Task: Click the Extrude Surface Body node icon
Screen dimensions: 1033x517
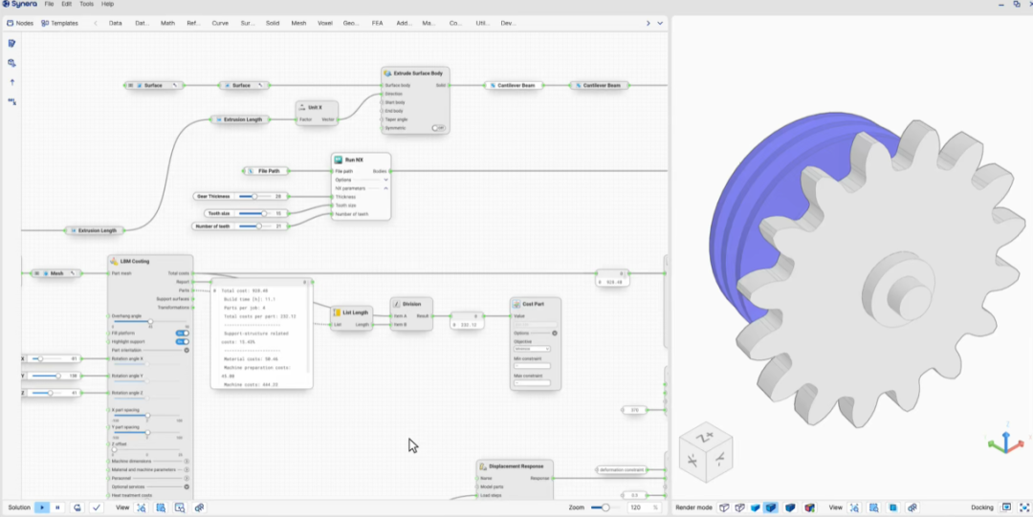Action: click(388, 73)
